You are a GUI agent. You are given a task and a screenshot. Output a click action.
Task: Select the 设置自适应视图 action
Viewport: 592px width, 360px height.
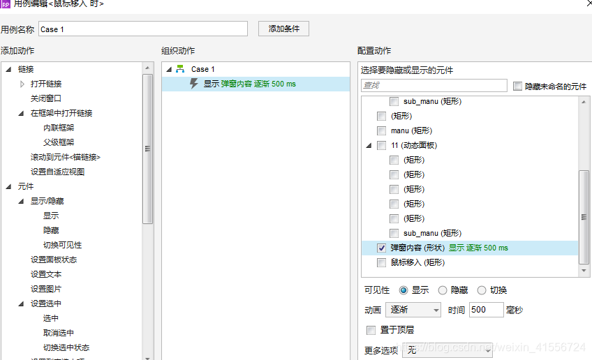pyautogui.click(x=57, y=172)
